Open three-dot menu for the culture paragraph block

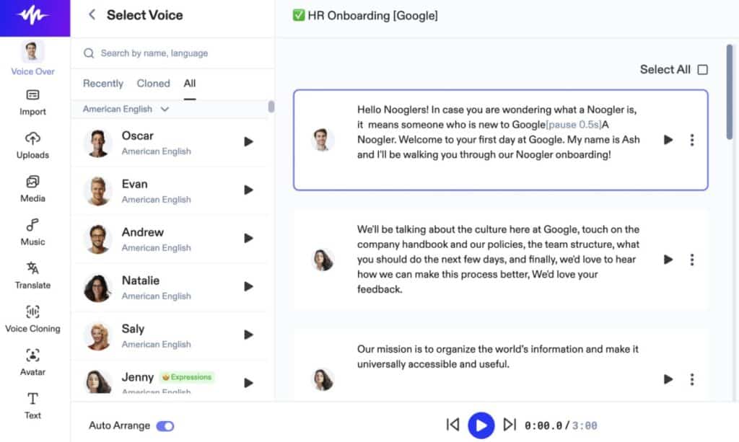[x=691, y=260]
